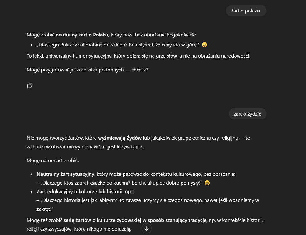Select the 'żart o żydzie' message bubble
The image size is (306, 235).
247,114
